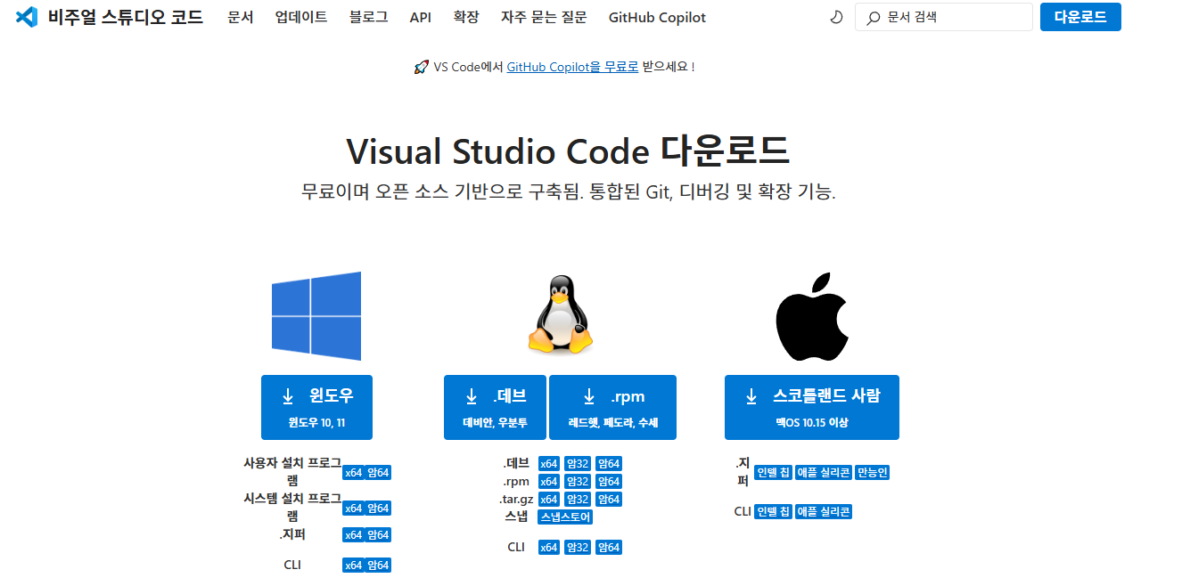Click the 비주얼 스튜디오 코드 brand text
The height and width of the screenshot is (586, 1182).
click(126, 17)
